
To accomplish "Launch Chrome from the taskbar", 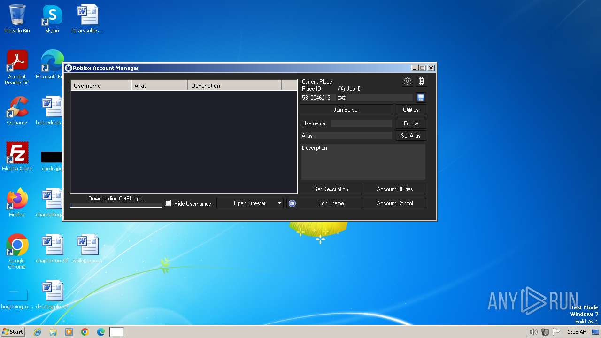I will pos(85,332).
